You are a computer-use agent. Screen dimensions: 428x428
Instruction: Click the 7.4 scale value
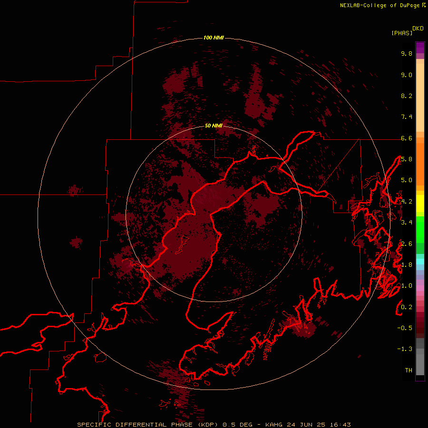click(407, 117)
